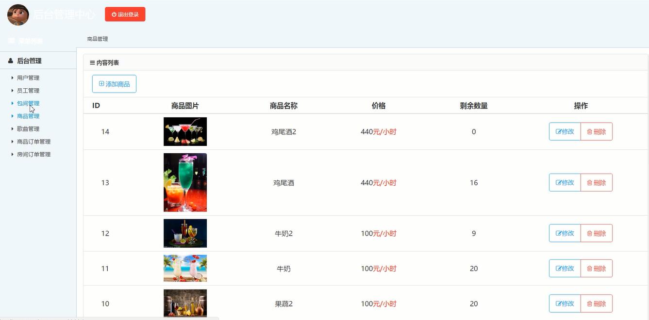Expand the 包间管理 arrow
649x320 pixels.
[13, 103]
